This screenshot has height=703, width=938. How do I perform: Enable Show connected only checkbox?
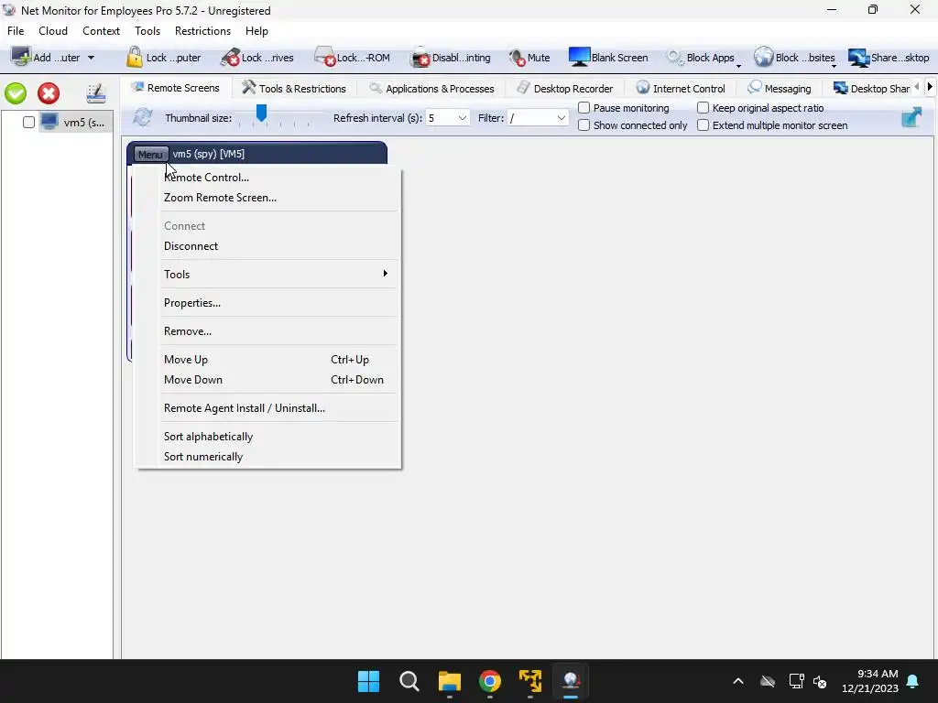[584, 124]
